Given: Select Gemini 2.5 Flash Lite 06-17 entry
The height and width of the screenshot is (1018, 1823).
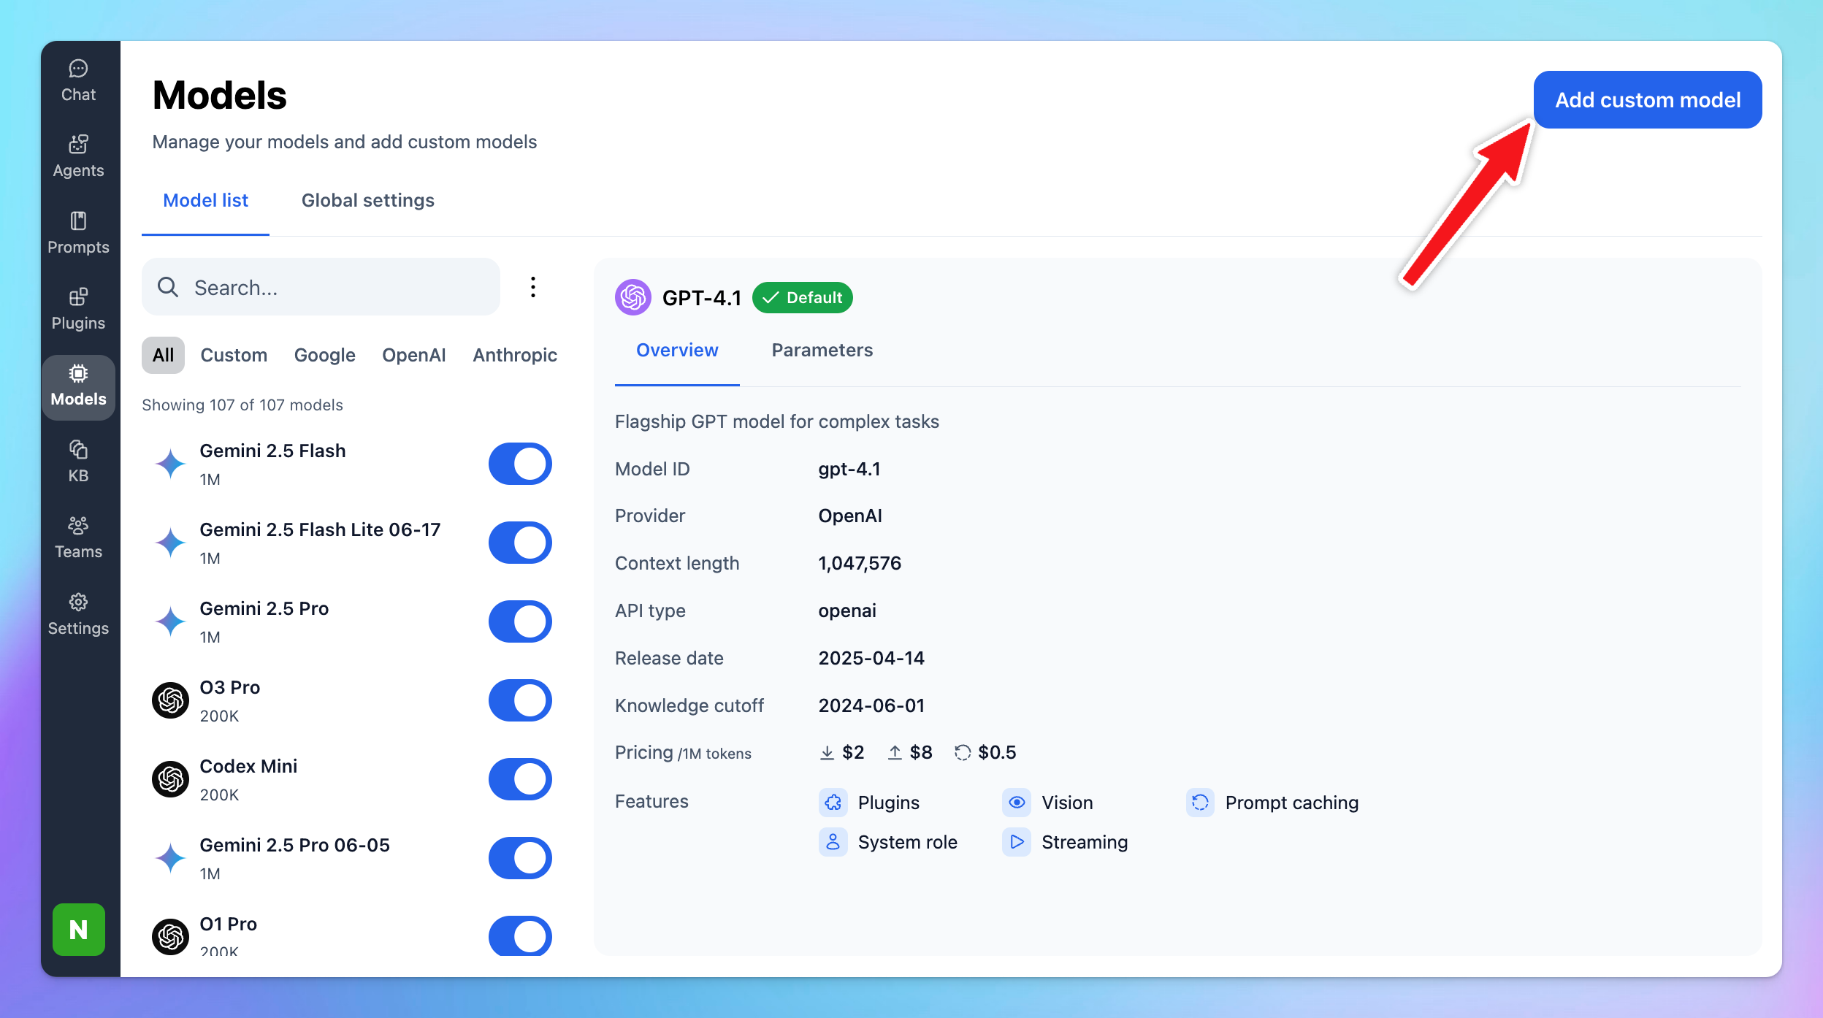Looking at the screenshot, I should click(320, 542).
